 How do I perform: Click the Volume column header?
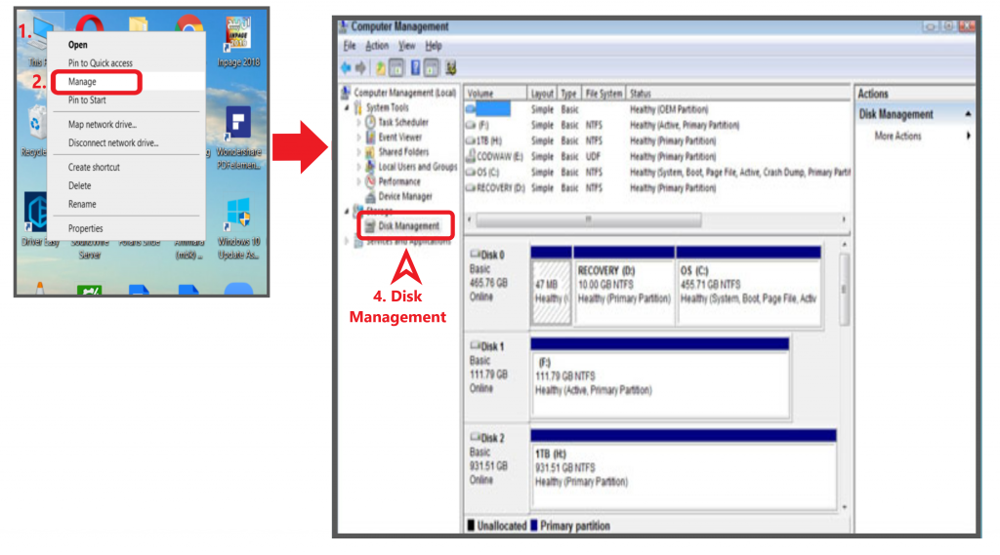click(495, 94)
